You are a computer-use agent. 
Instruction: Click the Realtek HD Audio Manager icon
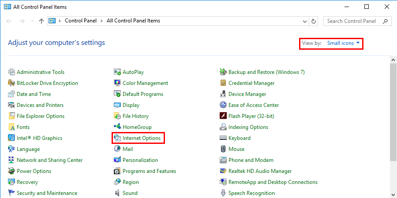pos(223,171)
